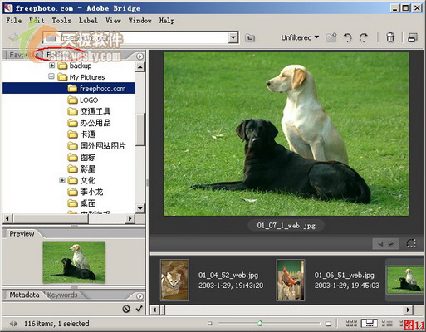Click largest thumbnail size icon
This screenshot has width=426, height=332.
pos(328,323)
